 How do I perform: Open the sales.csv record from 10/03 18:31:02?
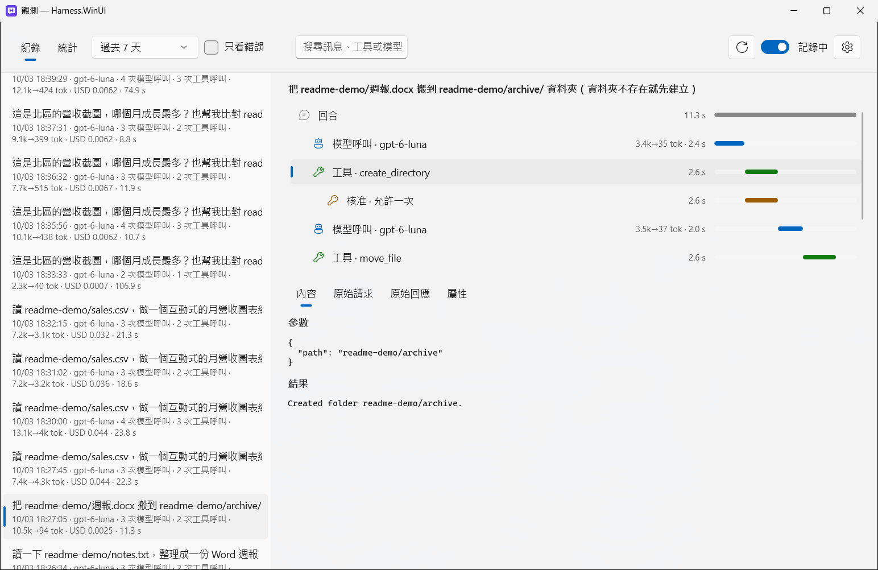135,370
